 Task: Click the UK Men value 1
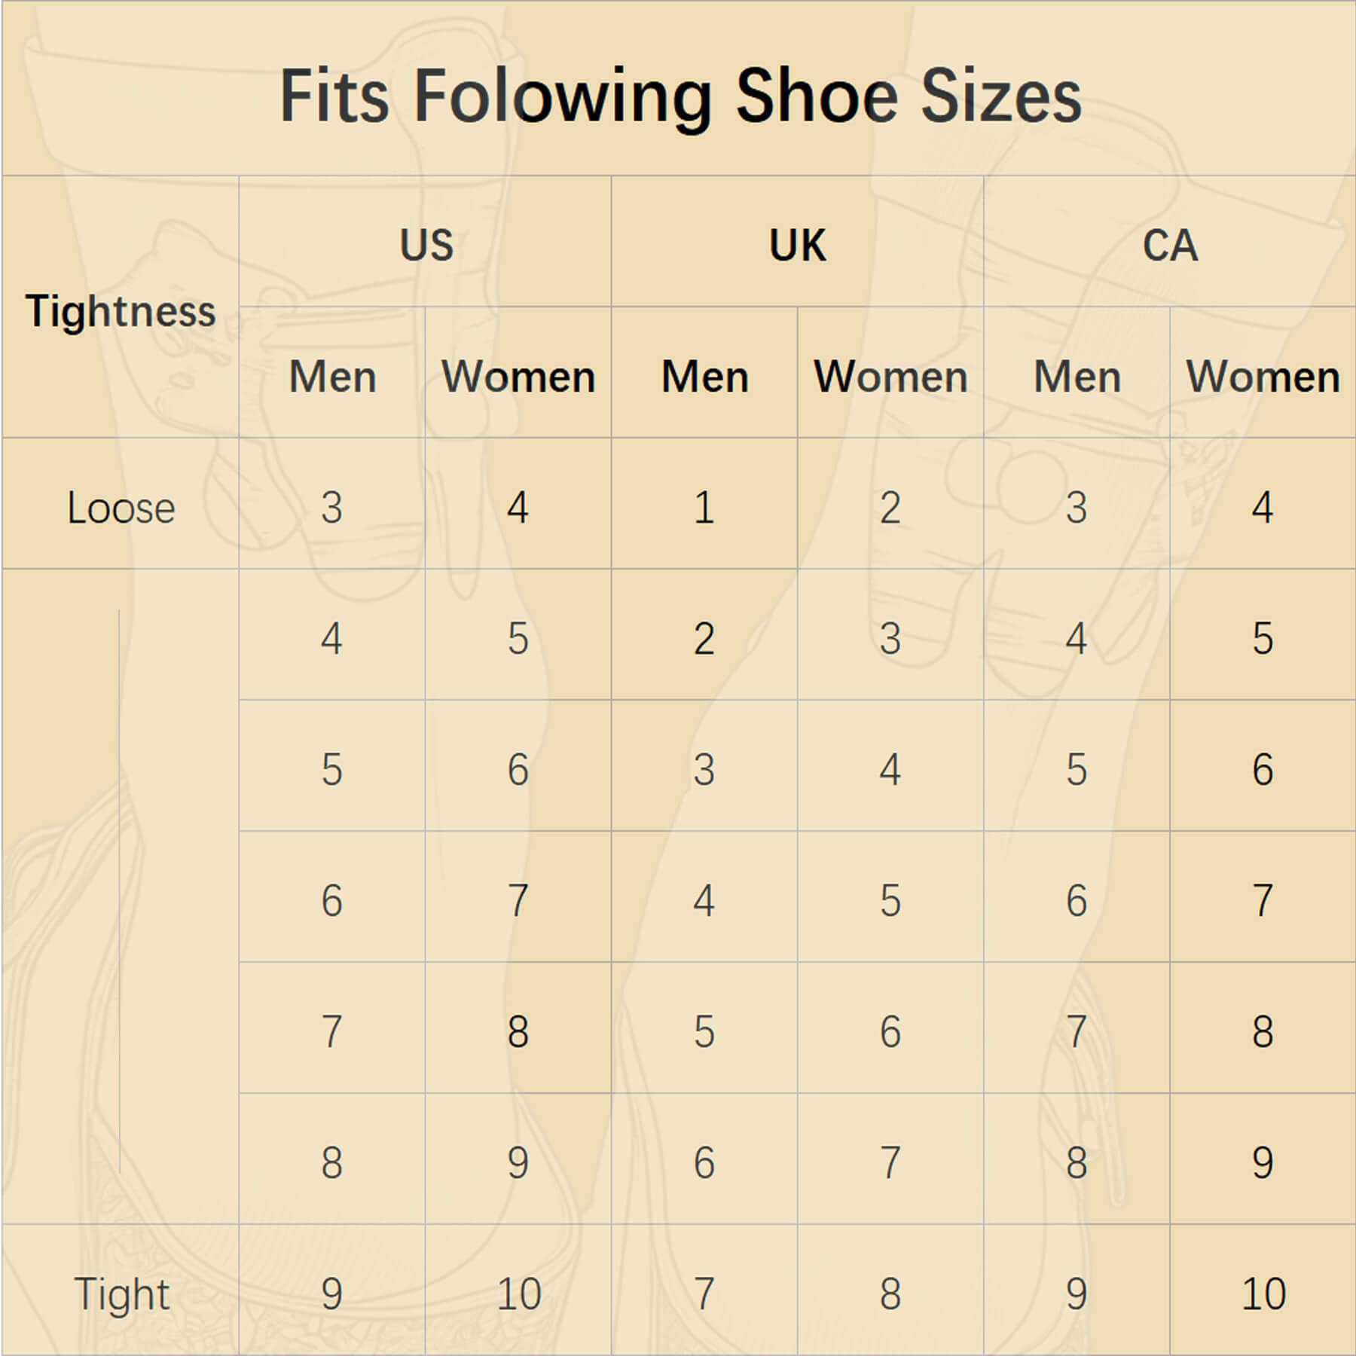click(704, 507)
